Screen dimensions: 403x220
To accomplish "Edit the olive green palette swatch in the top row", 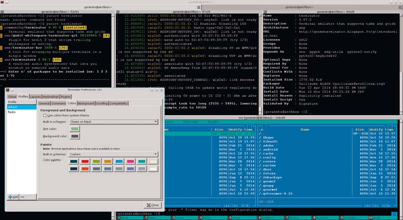I will (x=96, y=161).
